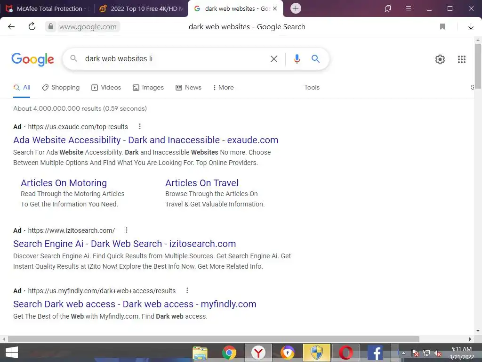
Task: Click the Action Center flag tray icon
Action: pyautogui.click(x=415, y=353)
